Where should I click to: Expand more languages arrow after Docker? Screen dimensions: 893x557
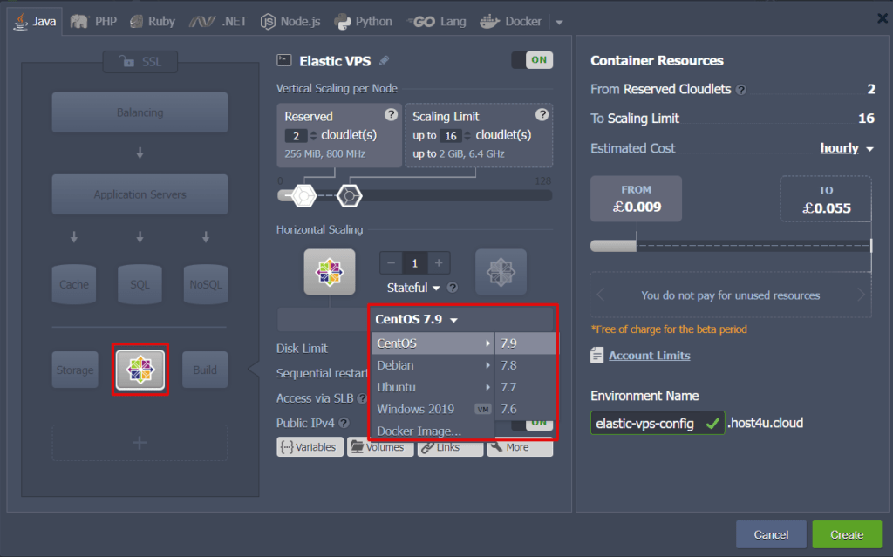tap(559, 22)
